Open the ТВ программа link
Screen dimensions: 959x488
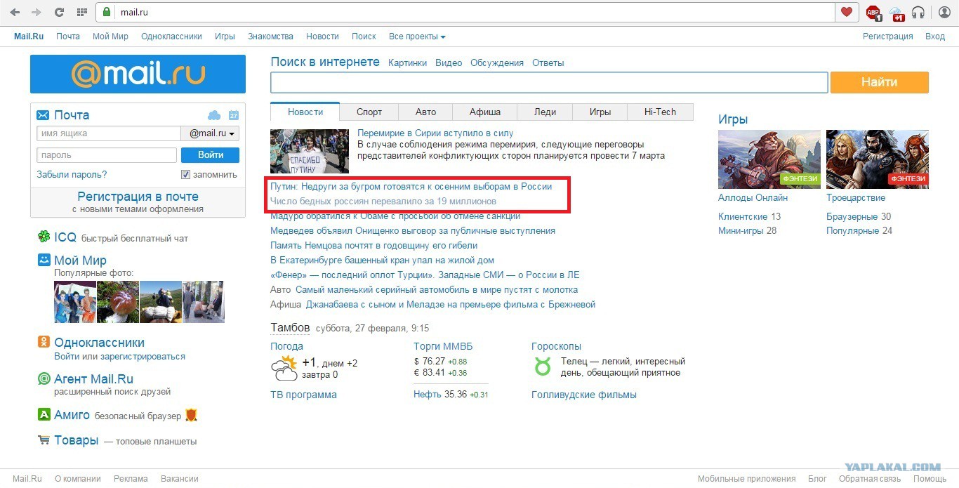303,395
